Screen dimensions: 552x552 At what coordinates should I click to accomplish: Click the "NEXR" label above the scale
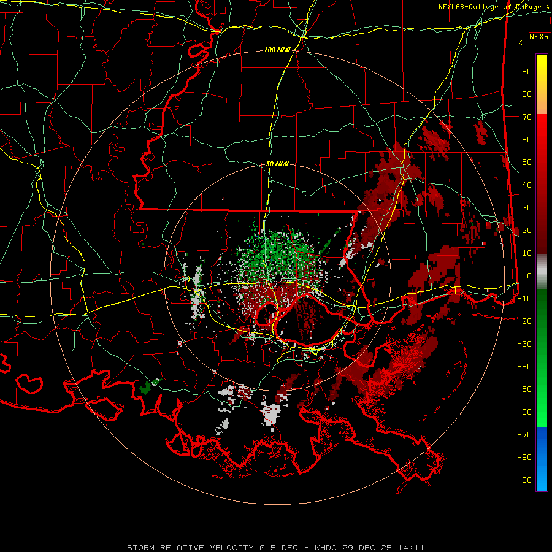[x=539, y=37]
